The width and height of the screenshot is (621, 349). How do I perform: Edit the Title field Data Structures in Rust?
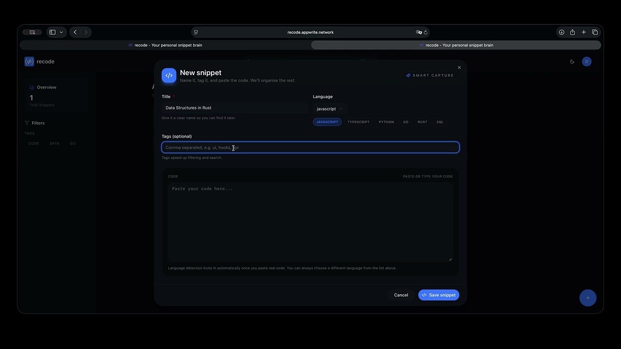tap(235, 108)
